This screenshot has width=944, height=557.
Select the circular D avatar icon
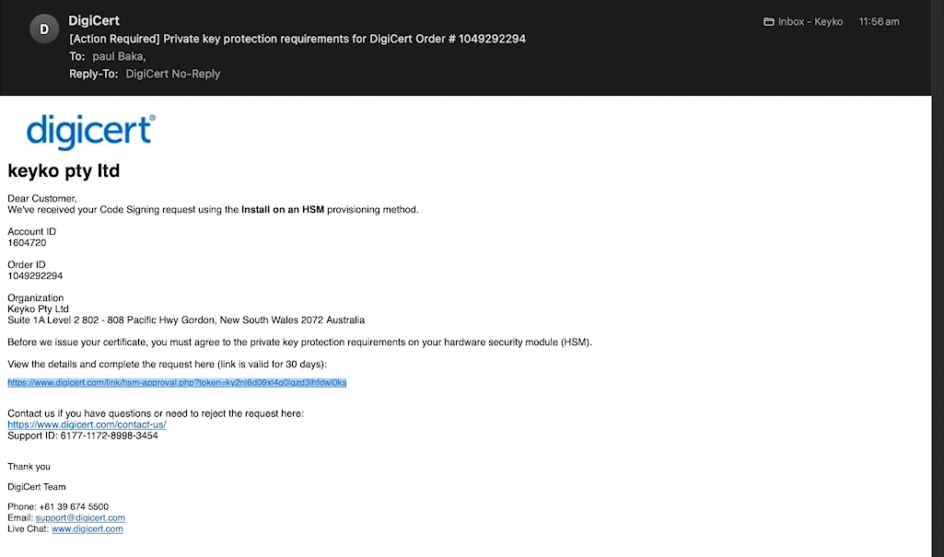coord(43,29)
